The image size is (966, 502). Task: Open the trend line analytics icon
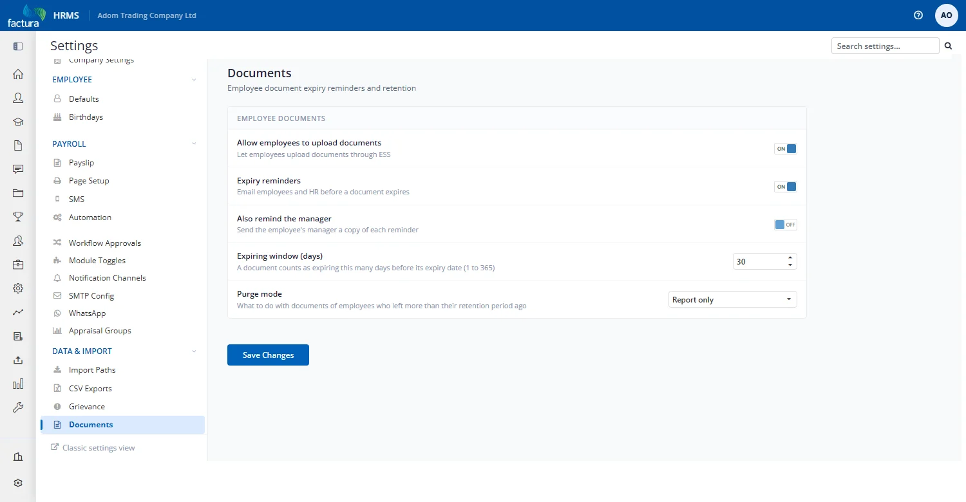[18, 312]
